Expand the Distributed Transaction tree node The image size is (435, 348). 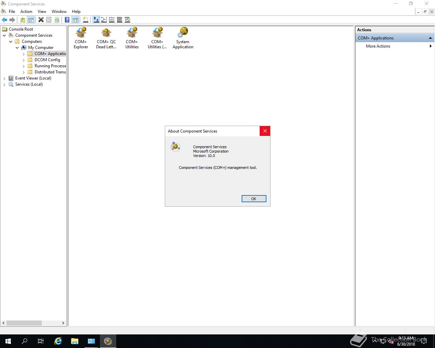24,72
